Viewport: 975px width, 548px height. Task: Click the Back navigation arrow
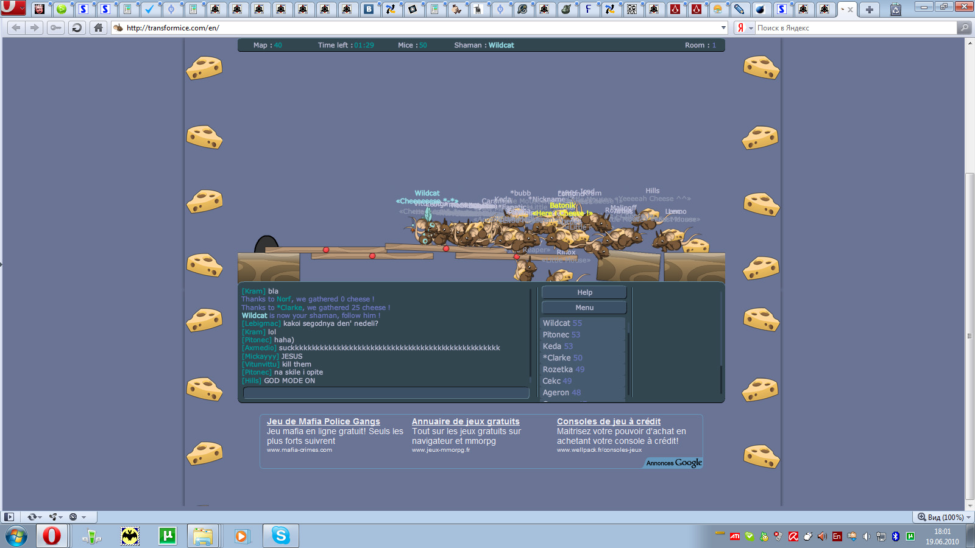point(16,28)
